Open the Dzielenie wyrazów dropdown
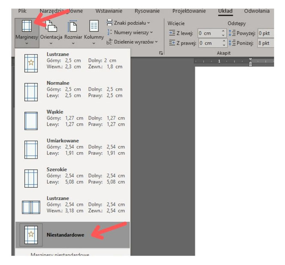This screenshot has width=285, height=265. pyautogui.click(x=132, y=42)
